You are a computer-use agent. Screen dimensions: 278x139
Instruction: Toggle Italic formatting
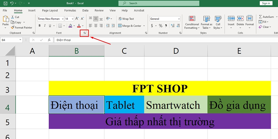(x=45, y=26)
